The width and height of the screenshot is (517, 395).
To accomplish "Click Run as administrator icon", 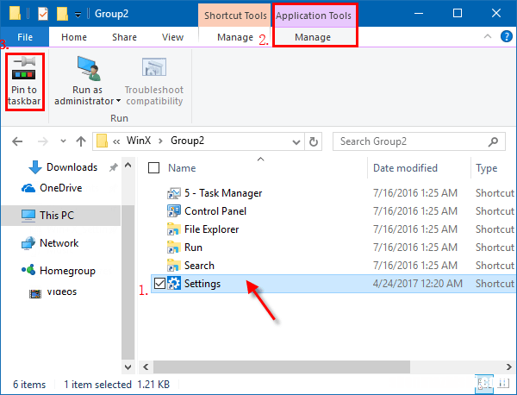I will pos(88,68).
